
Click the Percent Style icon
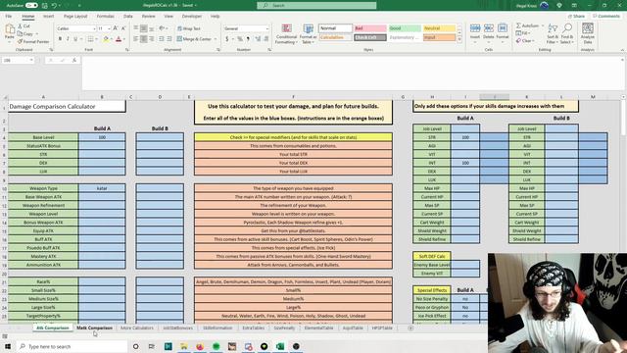point(240,39)
